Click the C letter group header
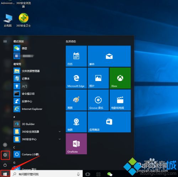The width and height of the screenshot is (178, 177). [x=14, y=147]
